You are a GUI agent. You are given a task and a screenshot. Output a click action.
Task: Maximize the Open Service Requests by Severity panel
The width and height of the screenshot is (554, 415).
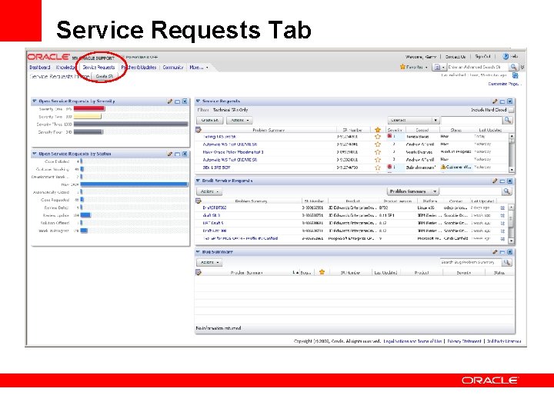pos(178,101)
